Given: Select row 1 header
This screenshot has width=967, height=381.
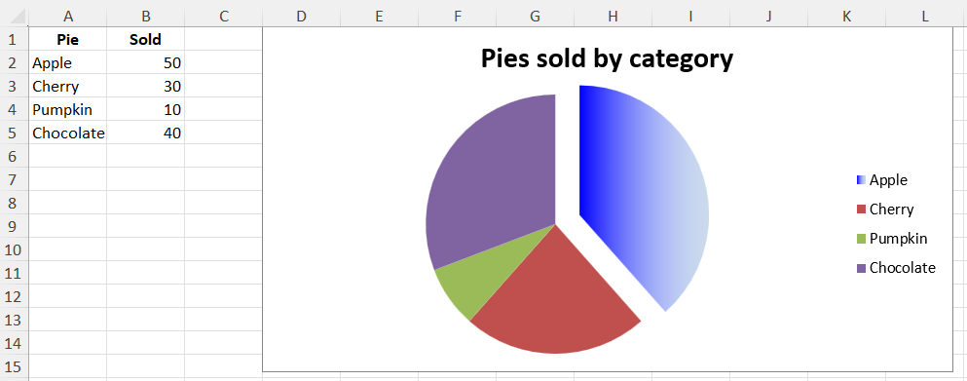Looking at the screenshot, I should click(x=15, y=40).
